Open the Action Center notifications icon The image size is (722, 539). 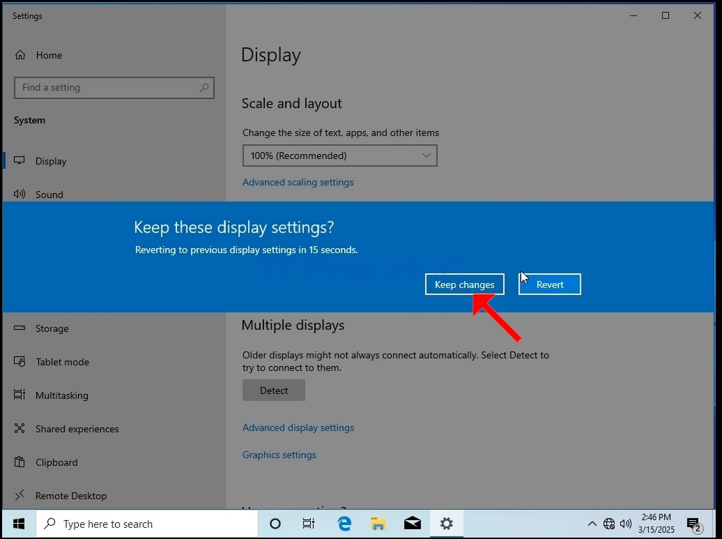[694, 524]
